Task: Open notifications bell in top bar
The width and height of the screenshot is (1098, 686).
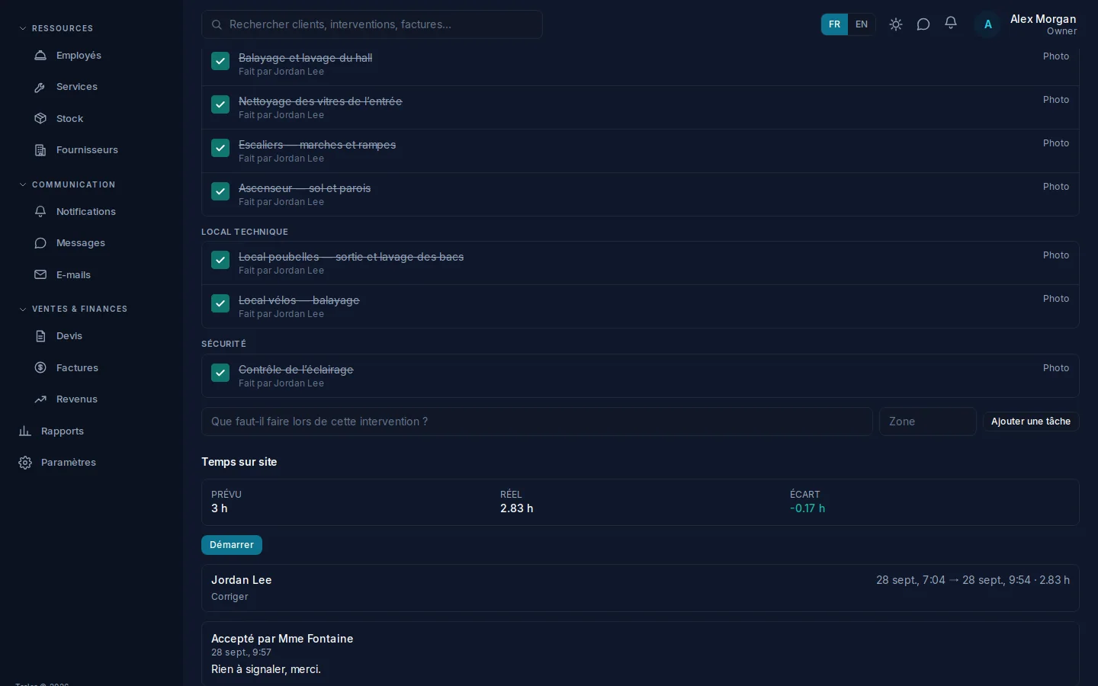Action: click(x=951, y=24)
